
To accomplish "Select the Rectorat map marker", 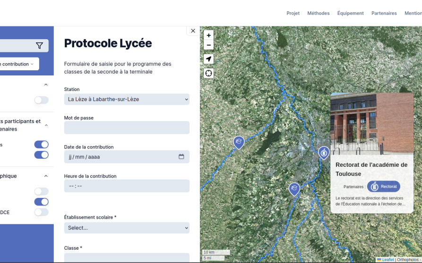I will tap(324, 153).
